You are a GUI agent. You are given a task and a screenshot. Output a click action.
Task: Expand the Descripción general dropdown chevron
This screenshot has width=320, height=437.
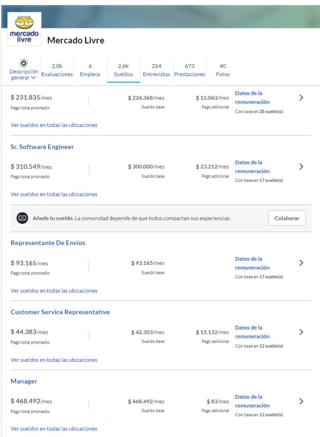point(33,78)
